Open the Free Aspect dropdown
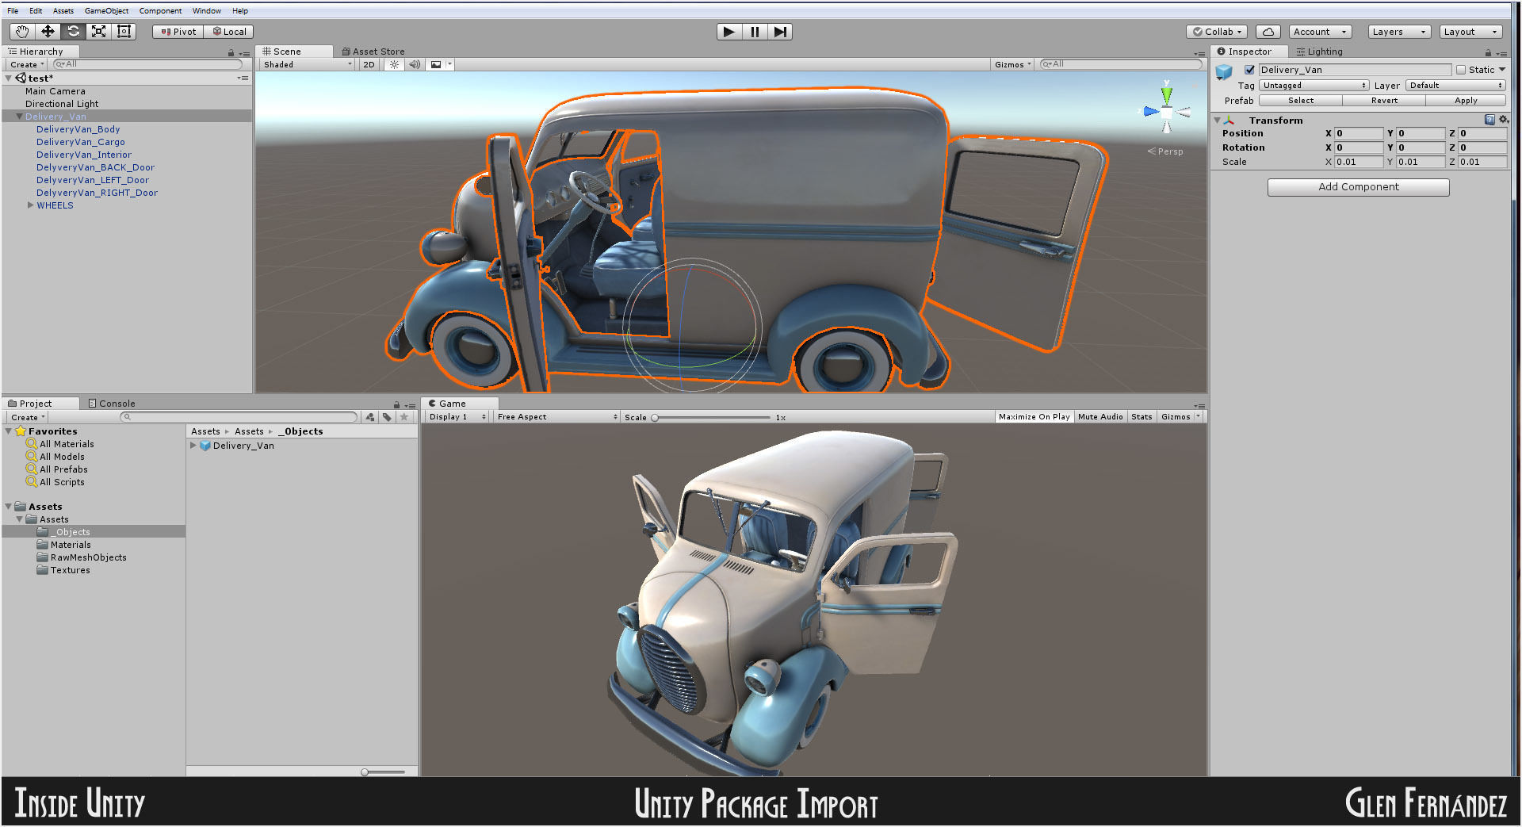Screen dimensions: 1522x827 557,417
